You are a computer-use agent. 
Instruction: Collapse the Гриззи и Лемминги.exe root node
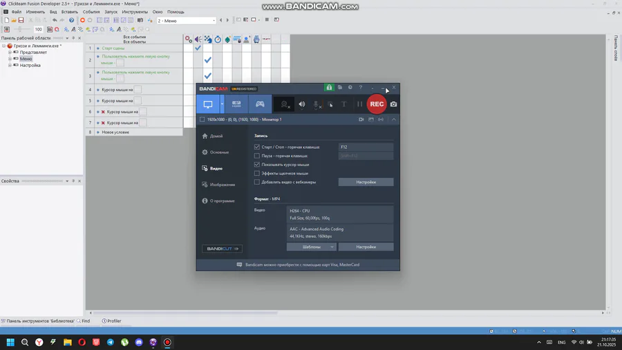pyautogui.click(x=3, y=46)
